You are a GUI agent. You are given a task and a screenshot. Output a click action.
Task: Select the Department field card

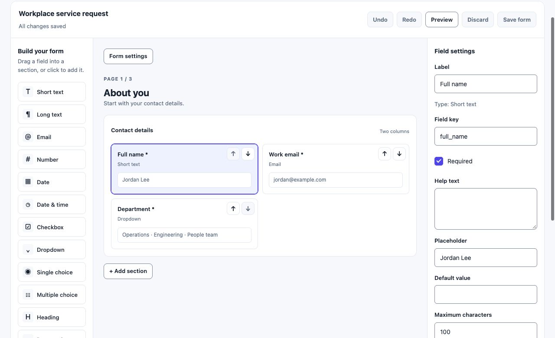[184, 224]
